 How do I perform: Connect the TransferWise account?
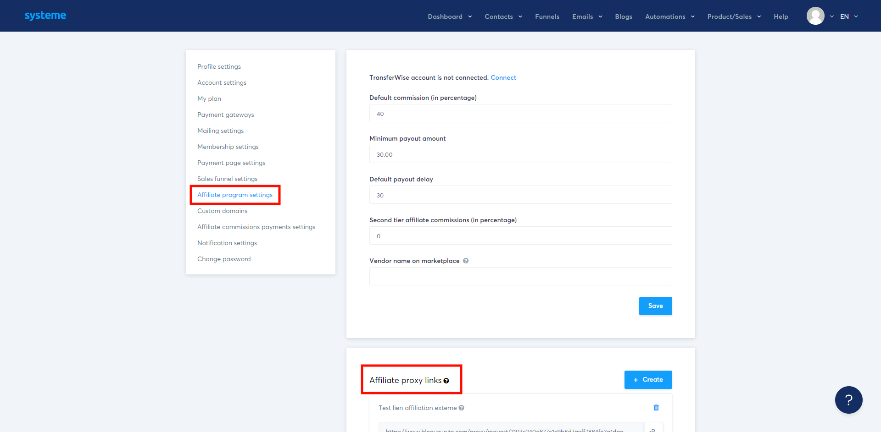[503, 77]
